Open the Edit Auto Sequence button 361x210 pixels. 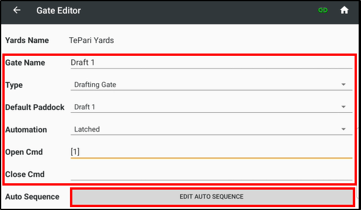[x=212, y=197]
